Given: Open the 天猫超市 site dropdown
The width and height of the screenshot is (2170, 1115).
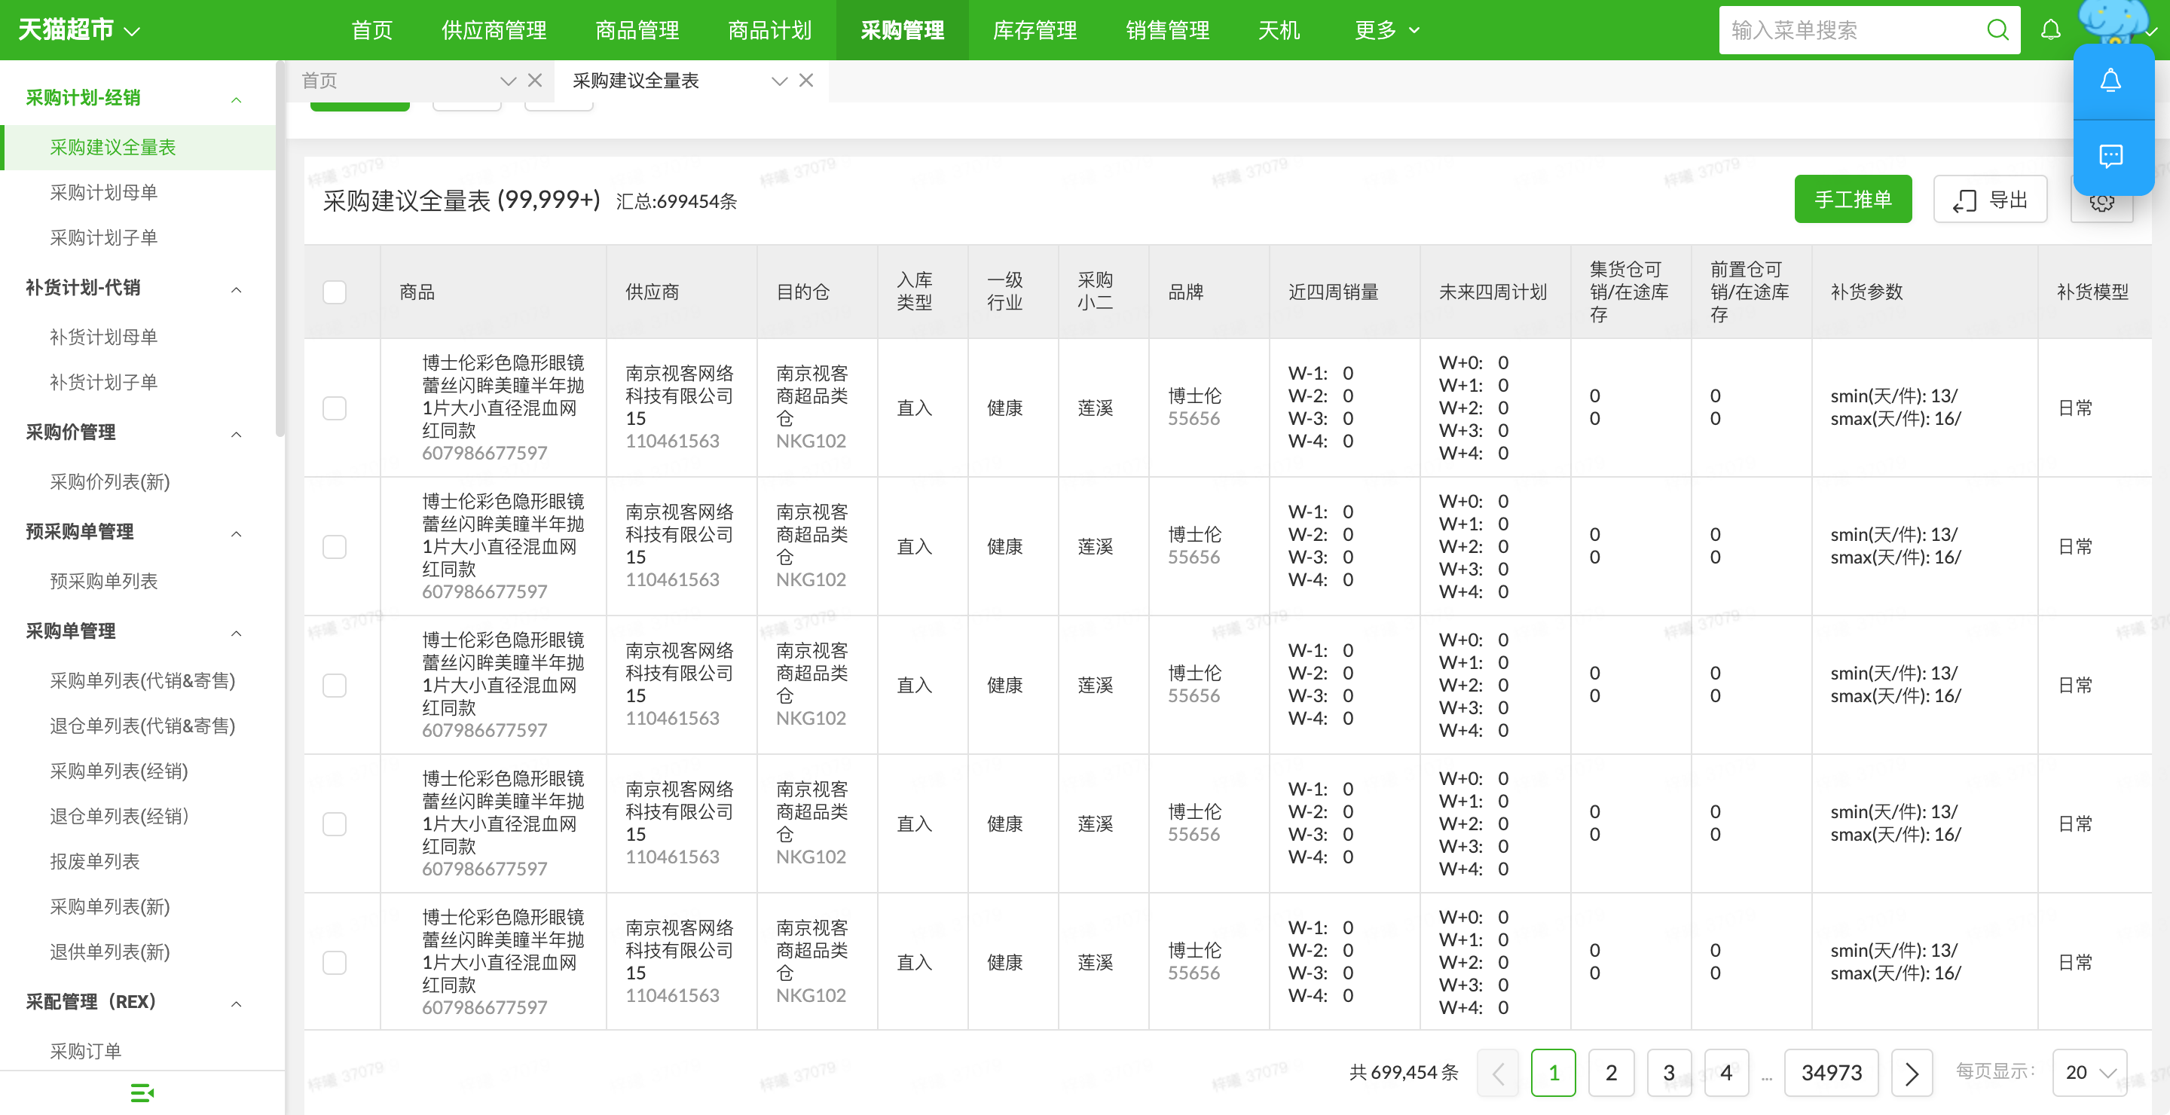Looking at the screenshot, I should click(78, 30).
